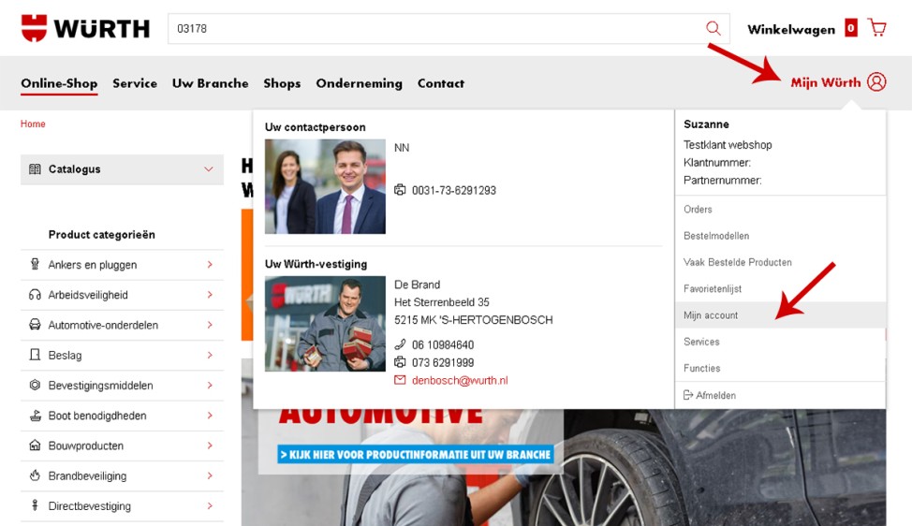Viewport: 912px width, 526px height.
Task: Expand Directbevestiging chevron
Action: coord(210,506)
